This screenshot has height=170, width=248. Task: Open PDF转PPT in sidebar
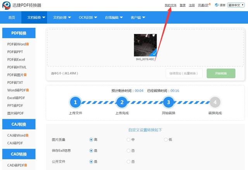coord(15,52)
